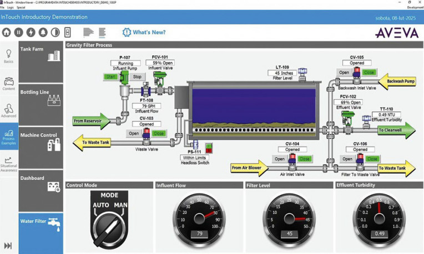The width and height of the screenshot is (424, 254).
Task: Expand the sidebar with the double-arrow icon
Action: 8,246
